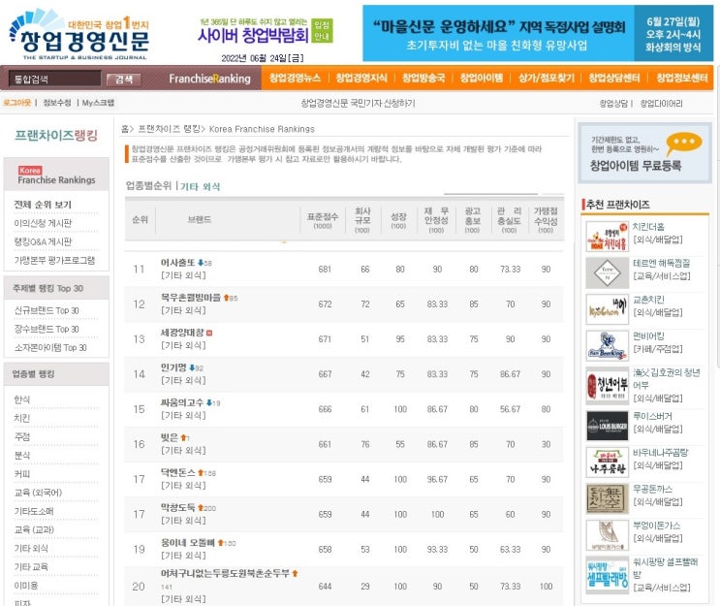This screenshot has height=606, width=720.
Task: Open 소자본아이템 Top 30 ranking
Action: 50,347
